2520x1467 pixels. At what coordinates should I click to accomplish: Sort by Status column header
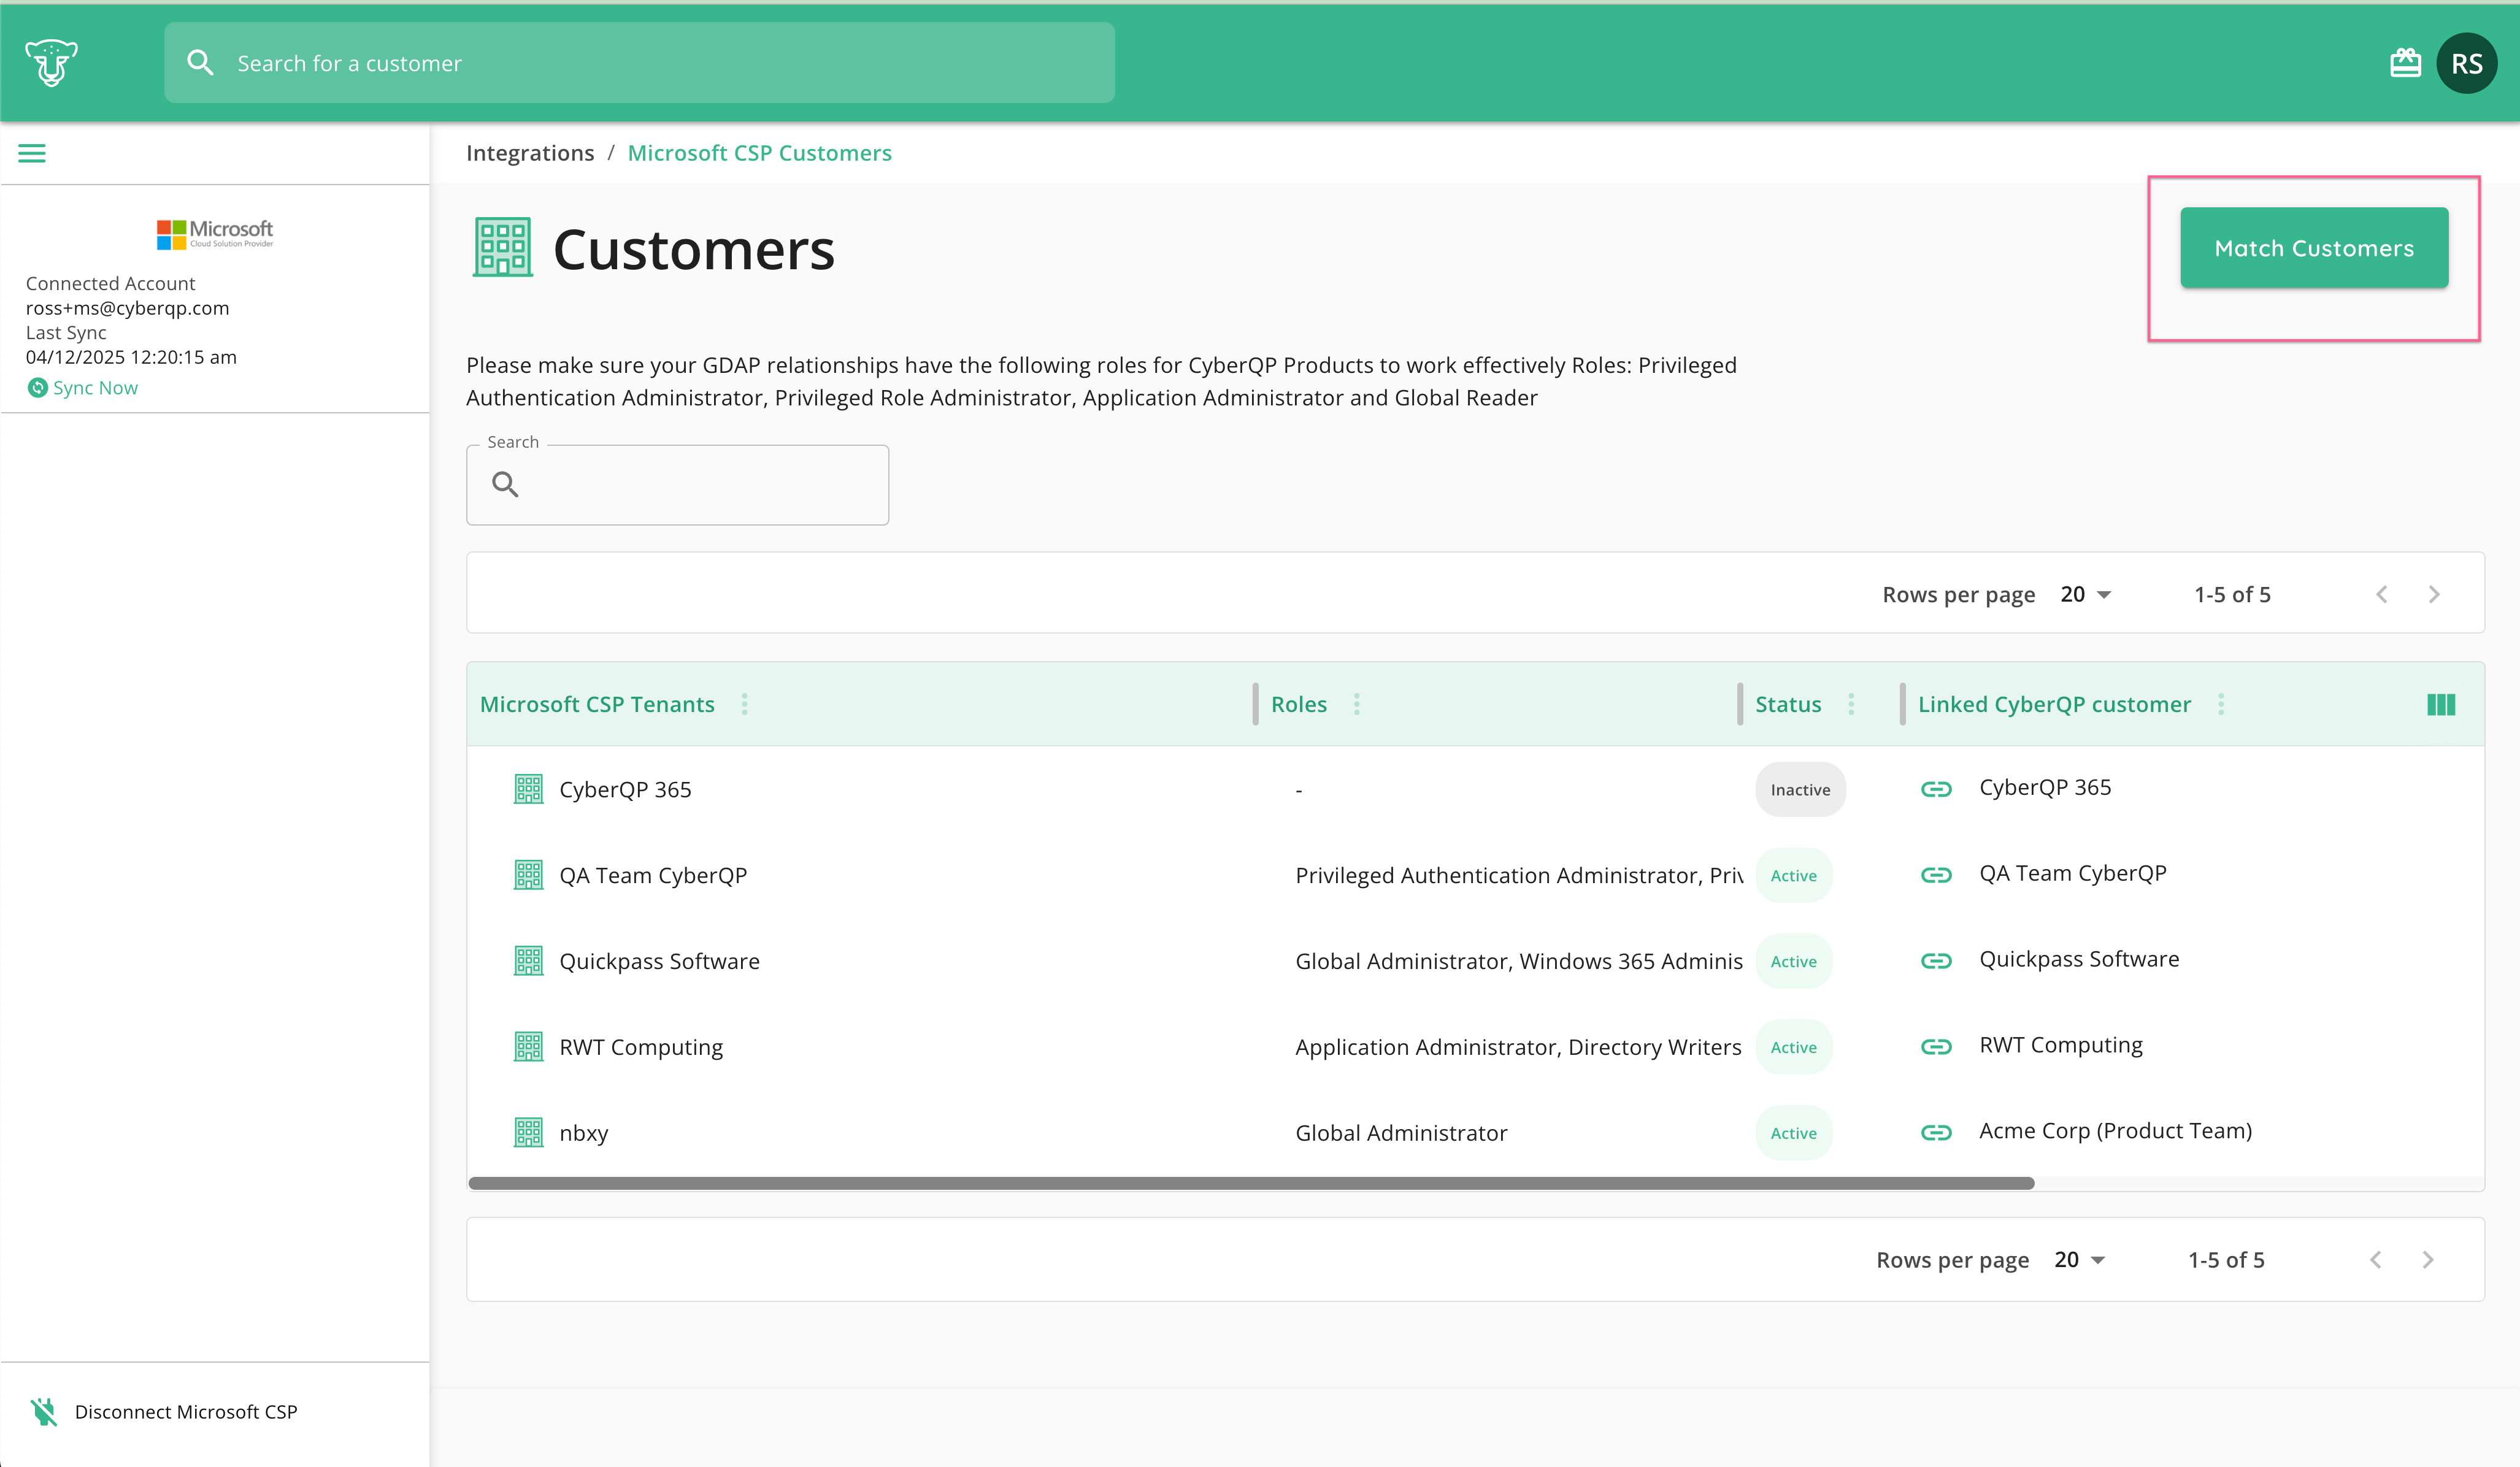tap(1788, 704)
